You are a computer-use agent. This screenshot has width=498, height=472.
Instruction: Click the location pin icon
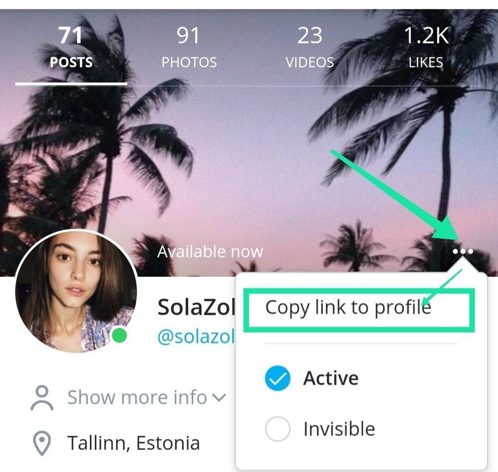[42, 443]
